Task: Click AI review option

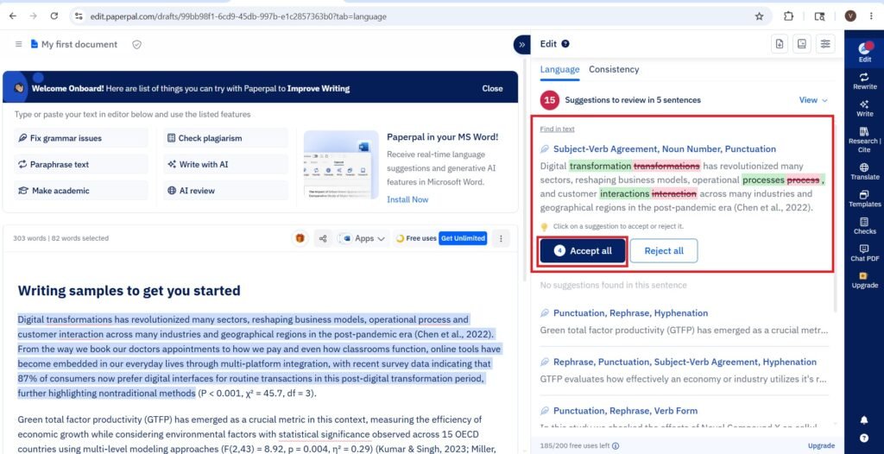Action: 225,191
